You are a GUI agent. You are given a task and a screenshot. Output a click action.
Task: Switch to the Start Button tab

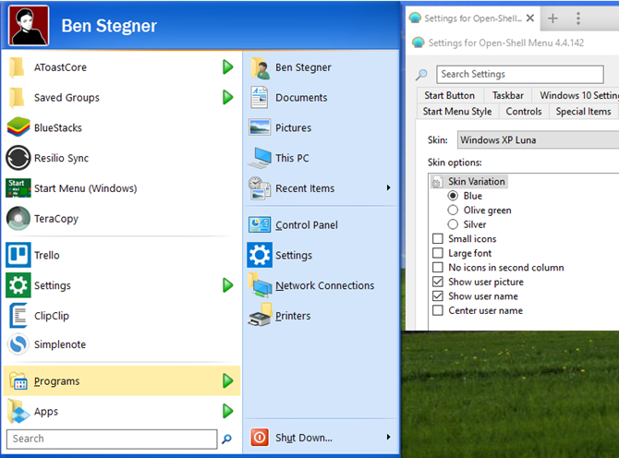click(450, 95)
